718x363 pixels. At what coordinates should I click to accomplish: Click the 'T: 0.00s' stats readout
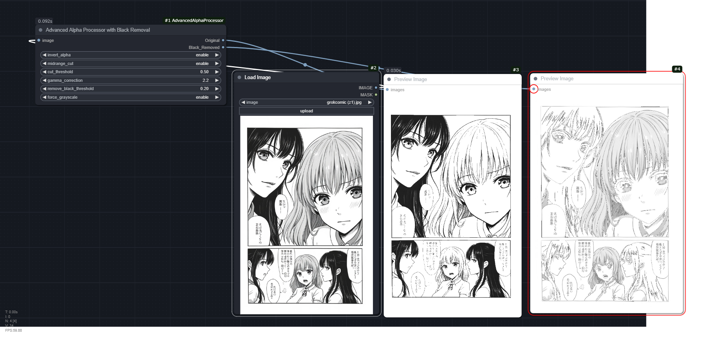pyautogui.click(x=11, y=312)
